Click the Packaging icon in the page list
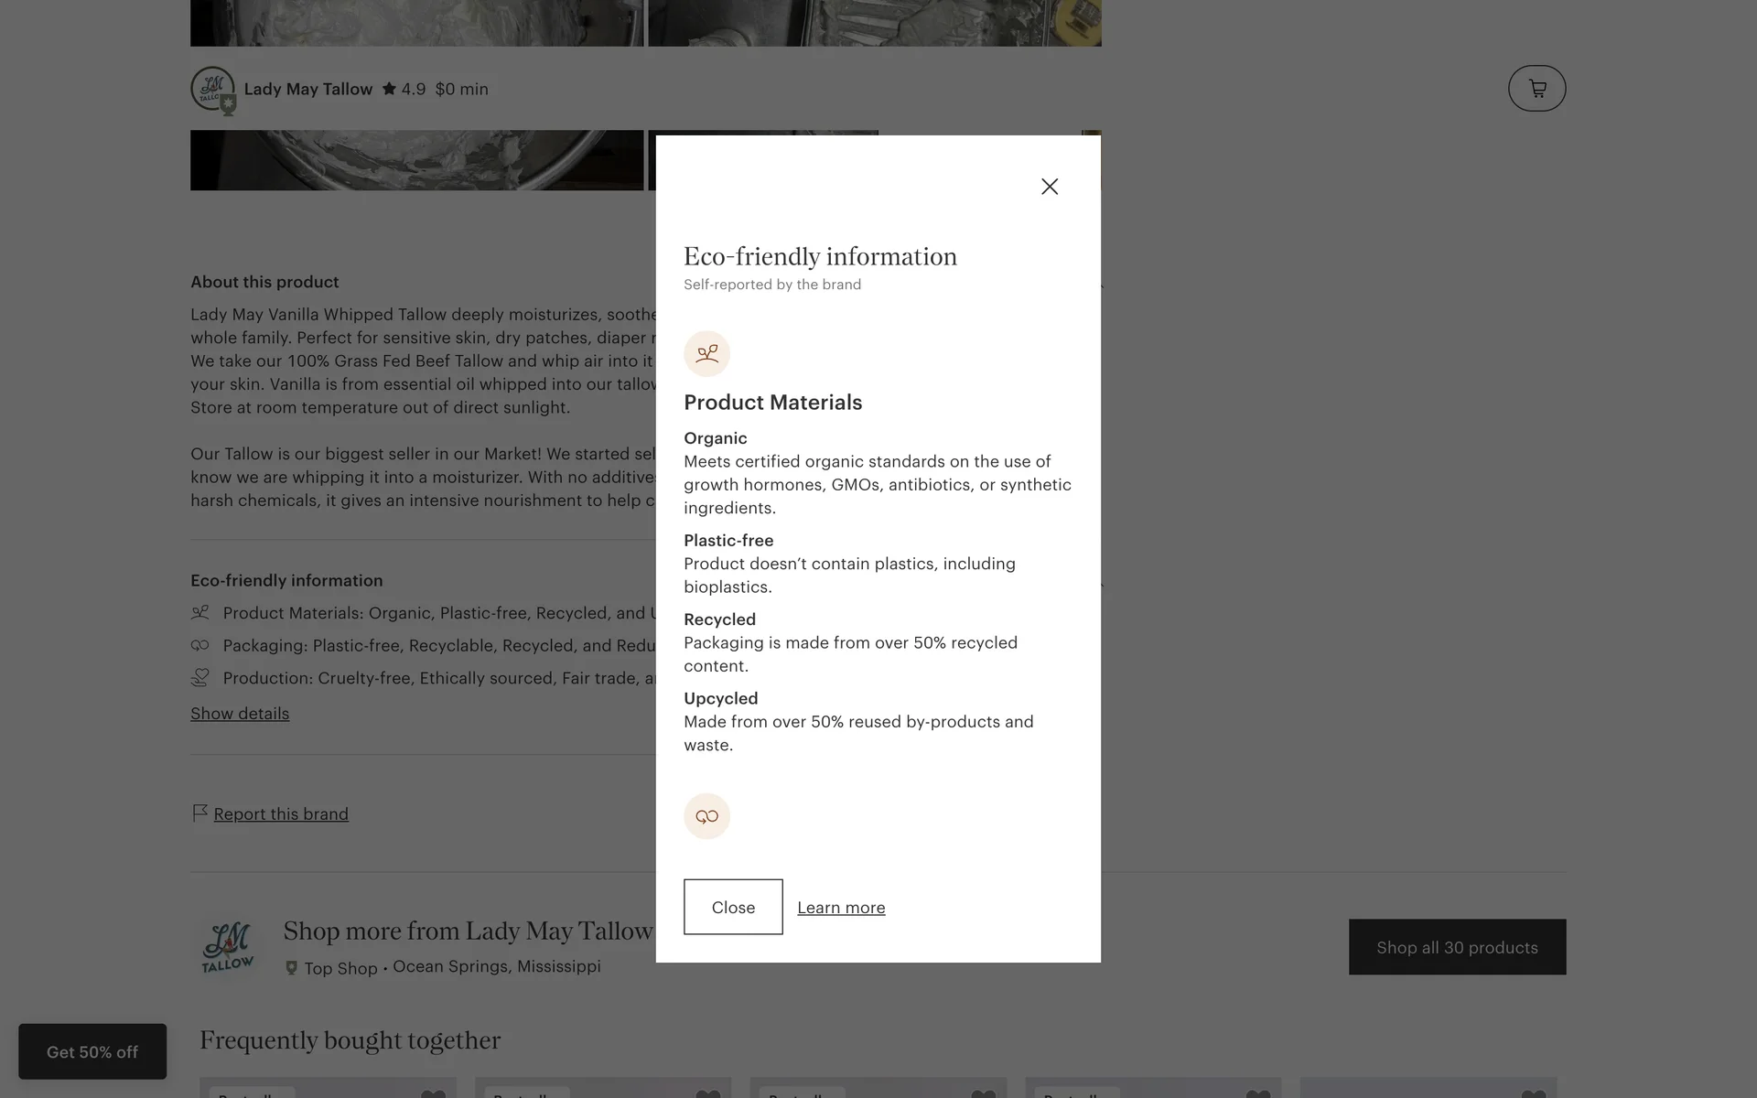The height and width of the screenshot is (1098, 1757). click(199, 645)
